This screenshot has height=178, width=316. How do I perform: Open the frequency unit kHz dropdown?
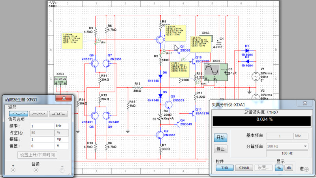[63, 126]
